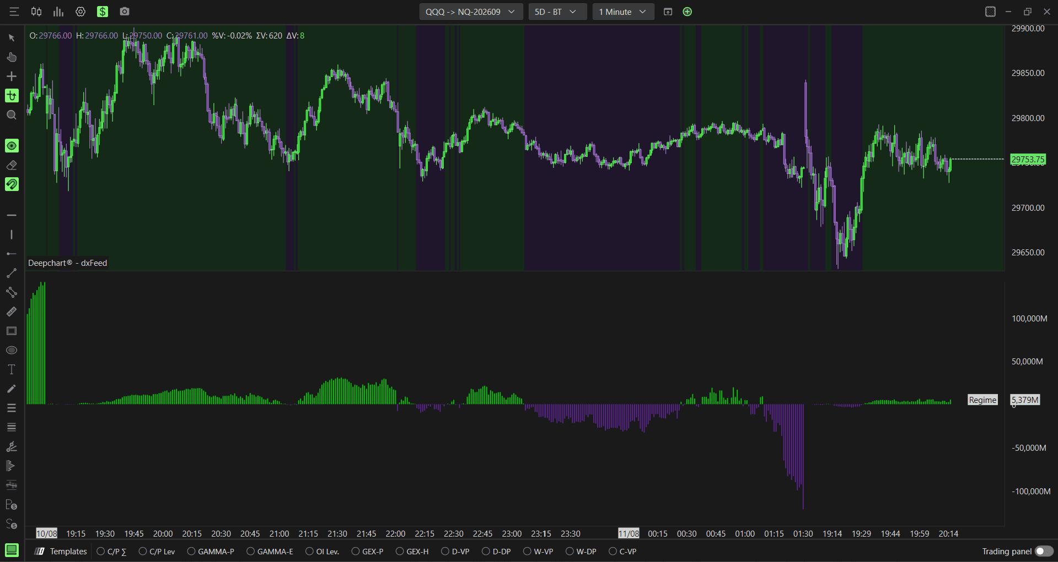Select the W-DP radio option
This screenshot has width=1058, height=562.
point(581,551)
